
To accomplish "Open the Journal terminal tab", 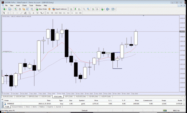I will tap(58, 107).
